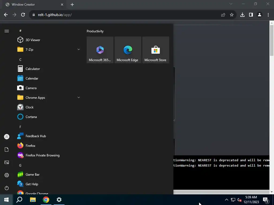Click the page's vertical scrollbar thumb

[x=272, y=40]
